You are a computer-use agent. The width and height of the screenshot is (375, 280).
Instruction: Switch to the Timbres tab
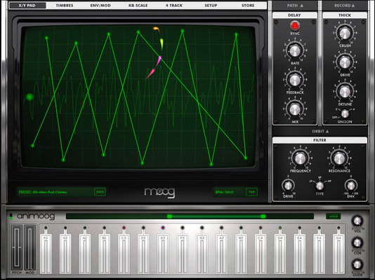(65, 5)
